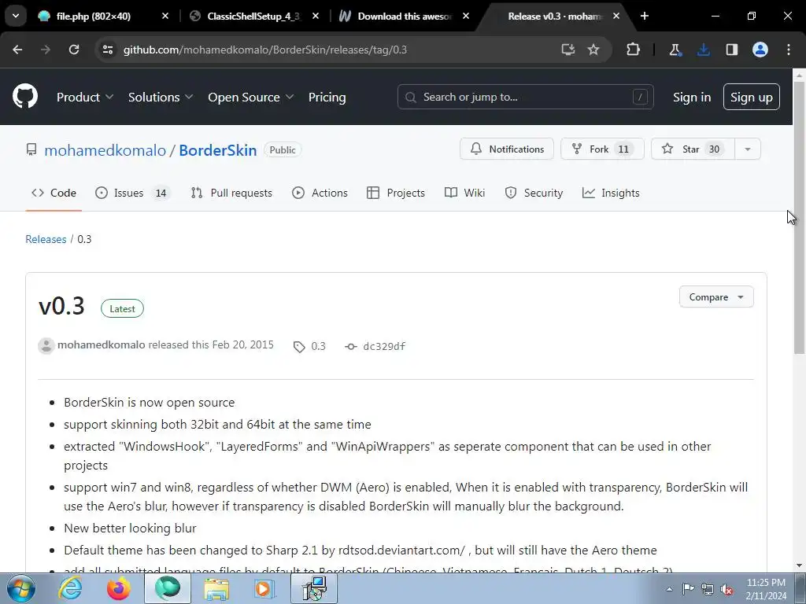Open Windows Start orb
Viewport: 806px width, 604px height.
pyautogui.click(x=21, y=589)
